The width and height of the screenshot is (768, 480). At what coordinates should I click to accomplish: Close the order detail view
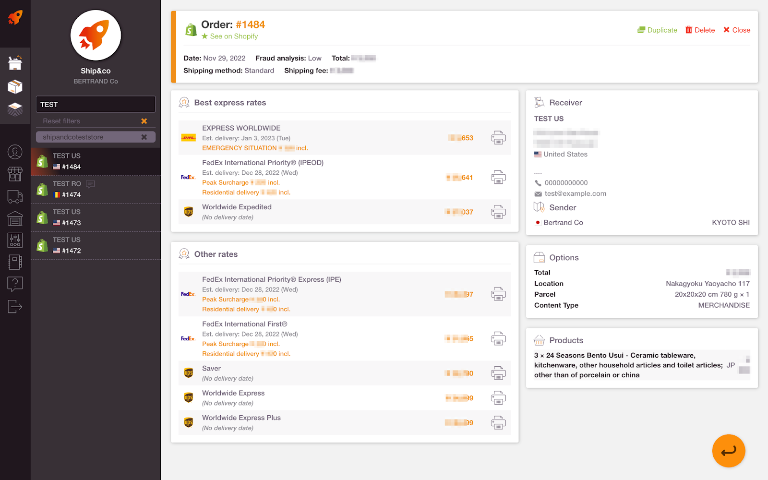[737, 30]
